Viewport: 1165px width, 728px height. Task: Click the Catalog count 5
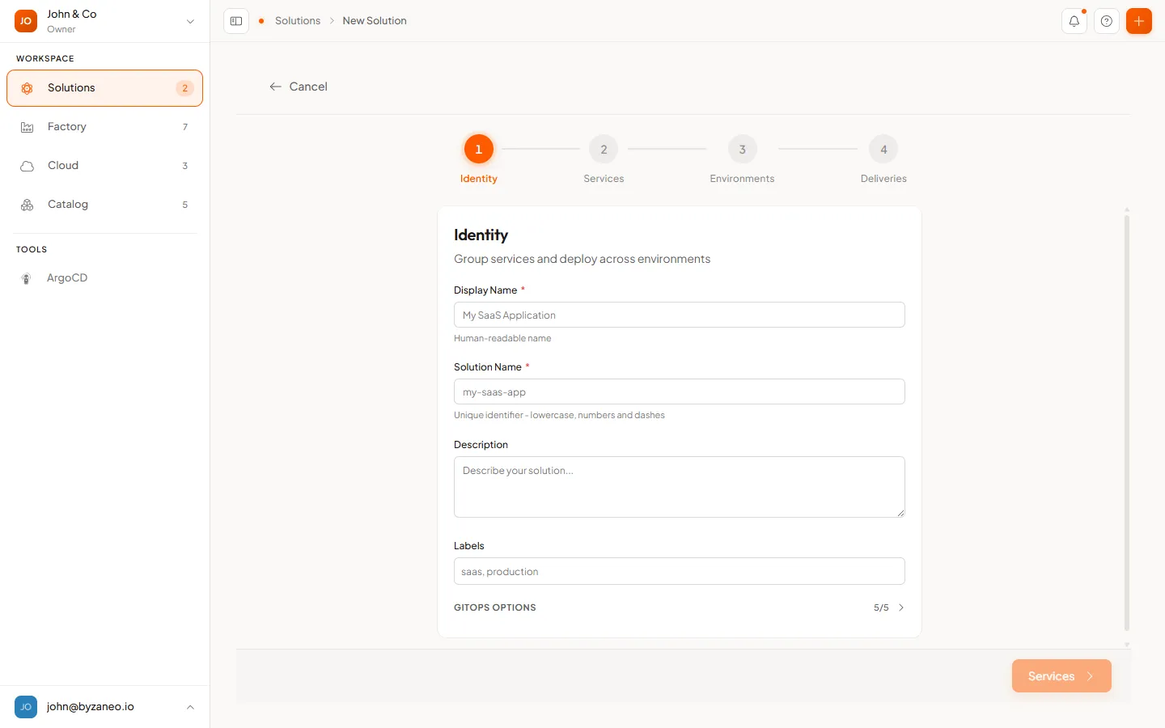click(184, 205)
